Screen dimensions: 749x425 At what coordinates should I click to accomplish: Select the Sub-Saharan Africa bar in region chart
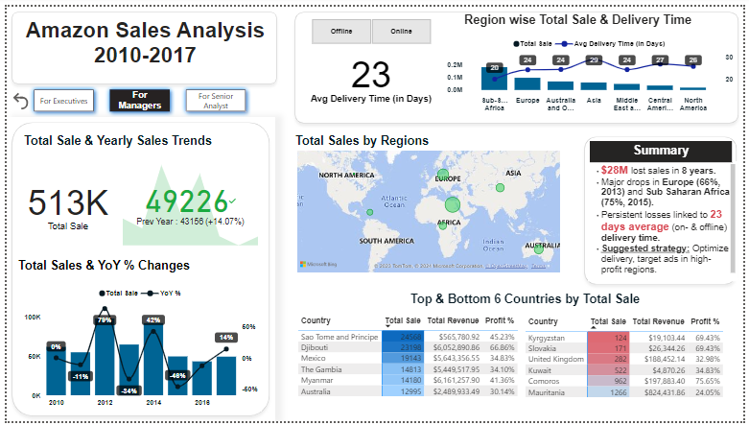point(494,79)
